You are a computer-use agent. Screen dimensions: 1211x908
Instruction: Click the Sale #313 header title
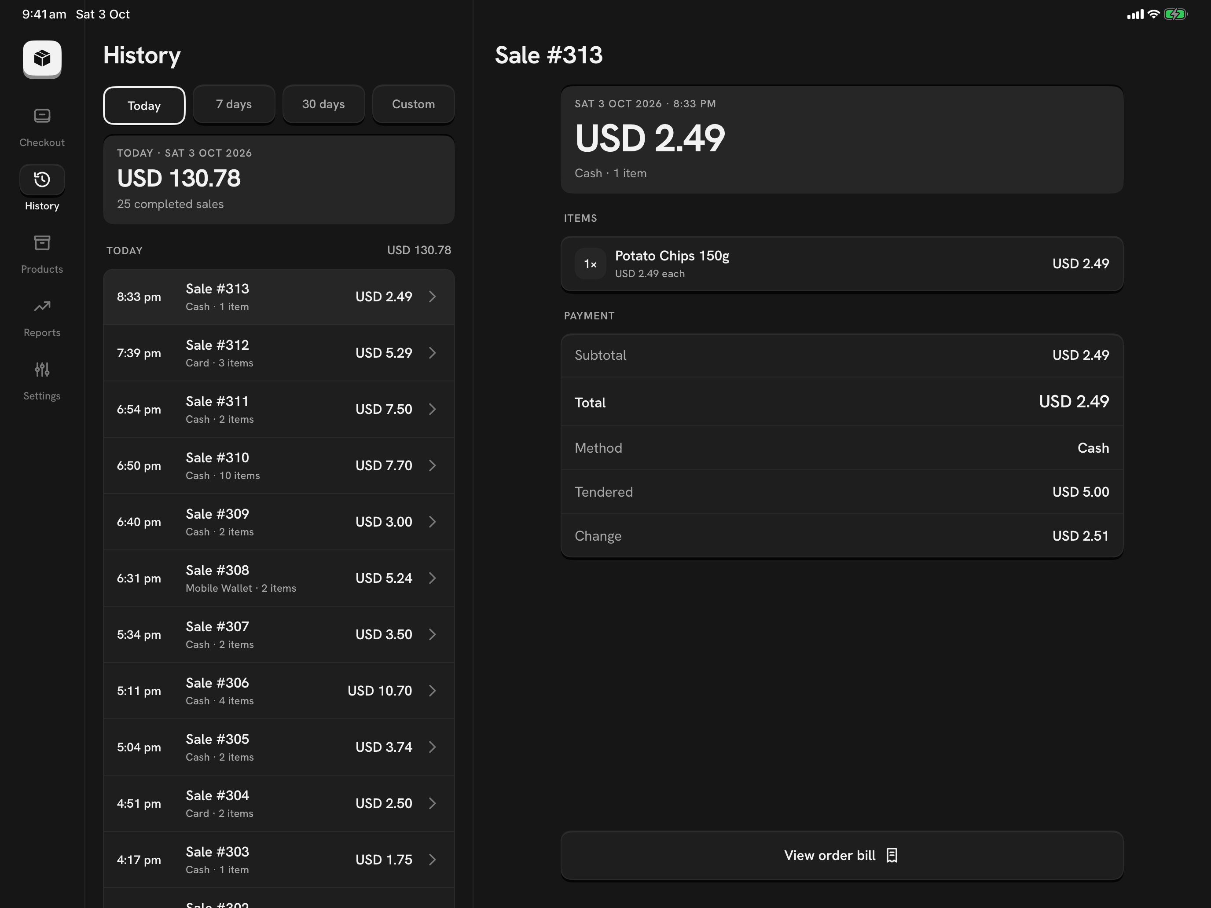pyautogui.click(x=549, y=55)
